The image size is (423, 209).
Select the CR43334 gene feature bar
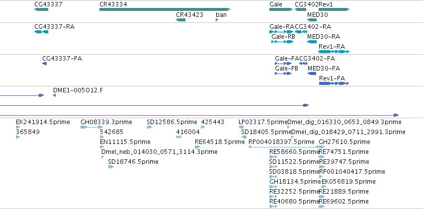tap(165, 9)
